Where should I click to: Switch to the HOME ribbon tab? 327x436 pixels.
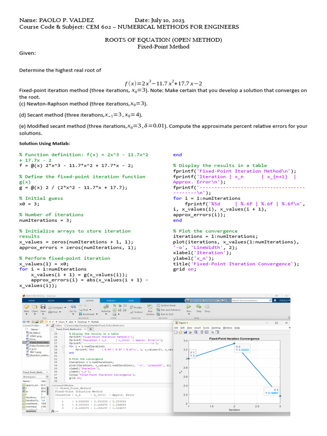click(32, 301)
